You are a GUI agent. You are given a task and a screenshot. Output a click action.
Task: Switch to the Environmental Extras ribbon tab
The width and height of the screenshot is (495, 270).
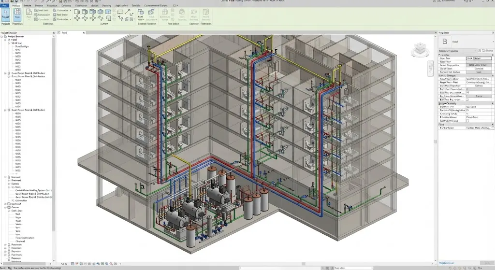tap(156, 6)
